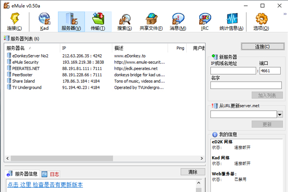Click the Update (更新) button
The width and height of the screenshot is (288, 192).
click(x=267, y=124)
